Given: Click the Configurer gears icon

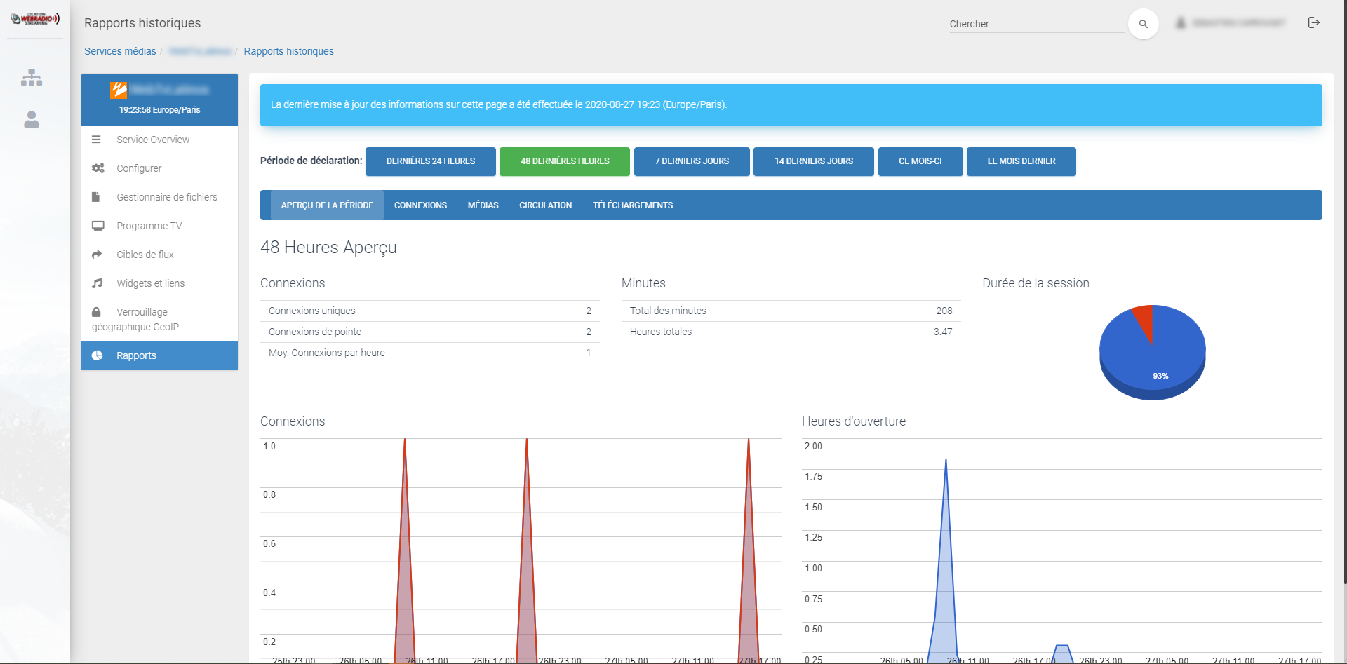Looking at the screenshot, I should 98,168.
